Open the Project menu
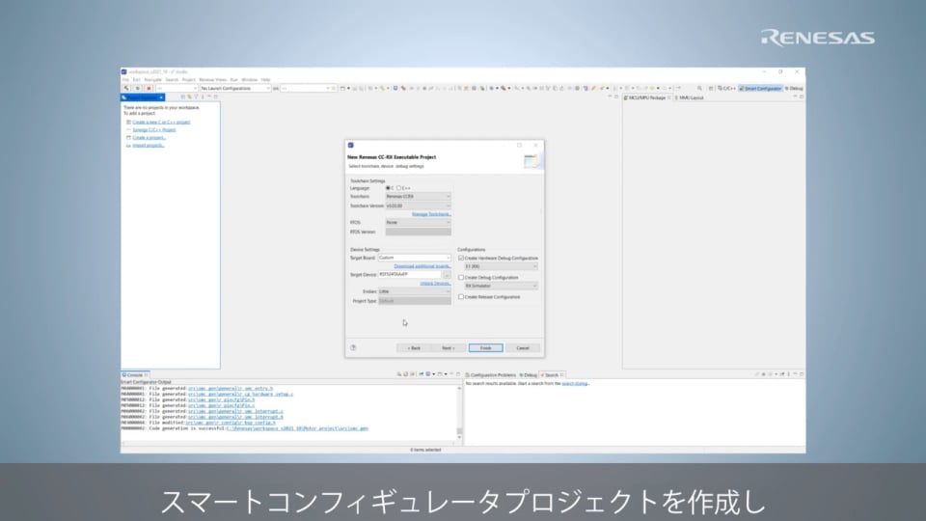Viewport: 926px width, 521px height. (x=188, y=80)
